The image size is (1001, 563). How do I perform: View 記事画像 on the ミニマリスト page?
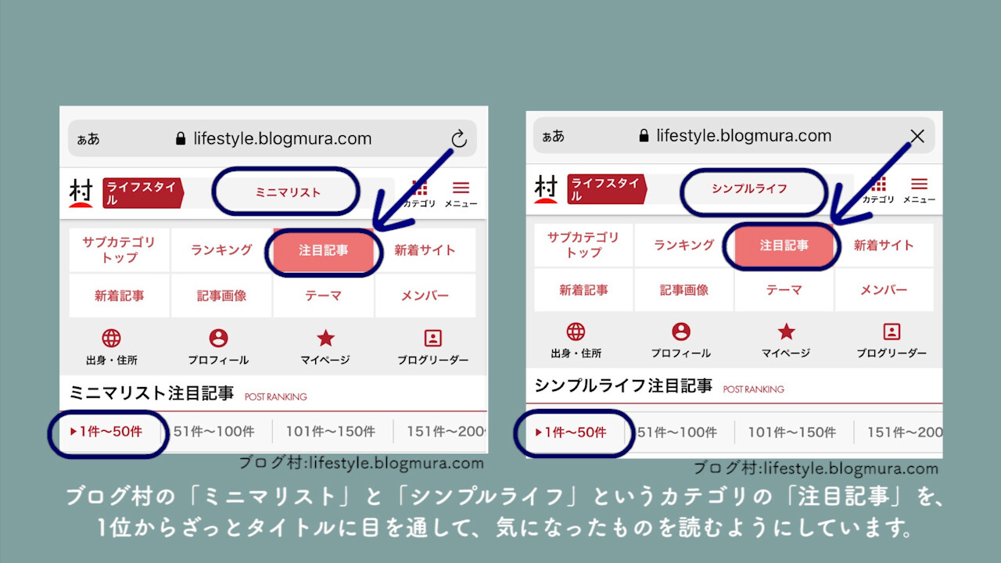tap(221, 296)
